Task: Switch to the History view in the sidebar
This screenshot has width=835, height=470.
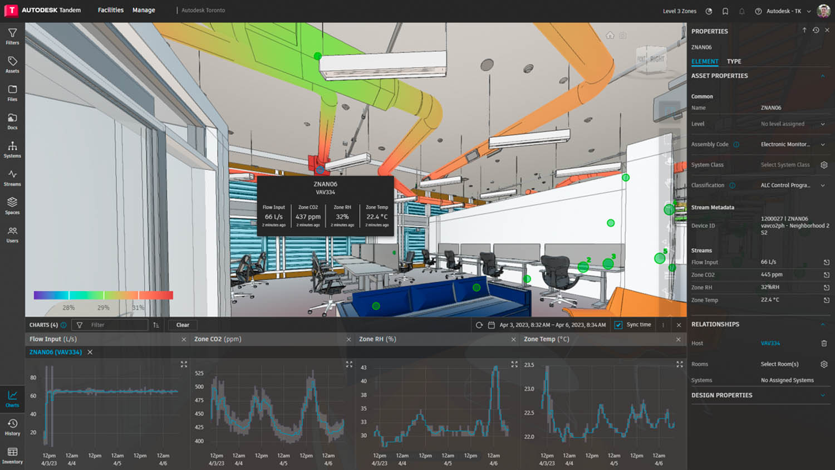Action: point(12,426)
